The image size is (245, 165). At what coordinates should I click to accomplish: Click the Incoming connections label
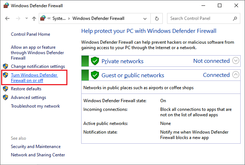click(105, 109)
